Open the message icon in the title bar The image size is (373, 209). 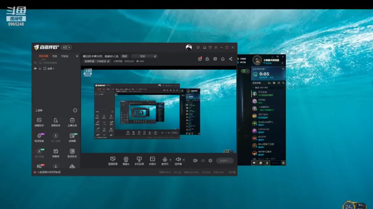coord(198,47)
